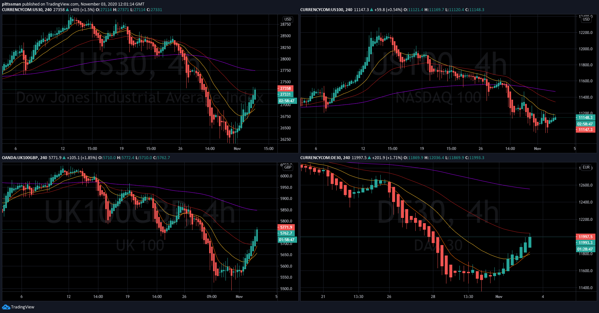Click the green 11993.3 price label

tap(586, 243)
